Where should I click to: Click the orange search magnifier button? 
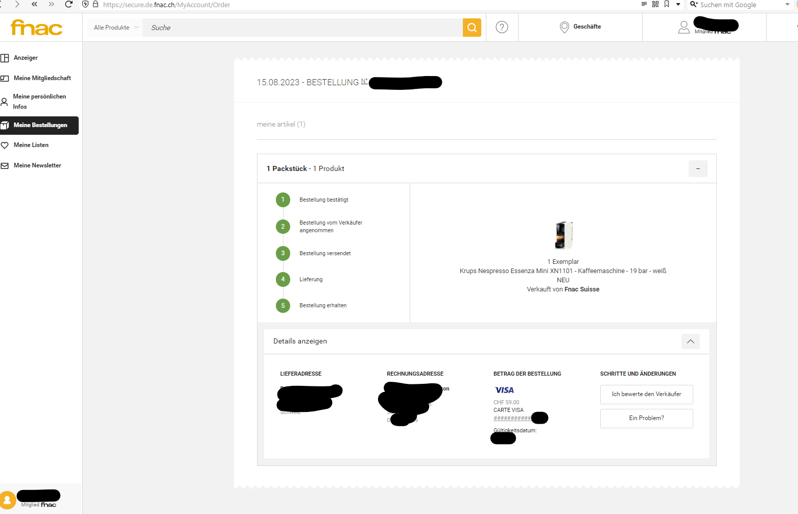472,28
